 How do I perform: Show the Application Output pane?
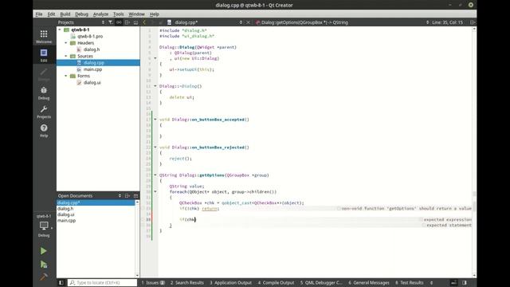pos(230,282)
